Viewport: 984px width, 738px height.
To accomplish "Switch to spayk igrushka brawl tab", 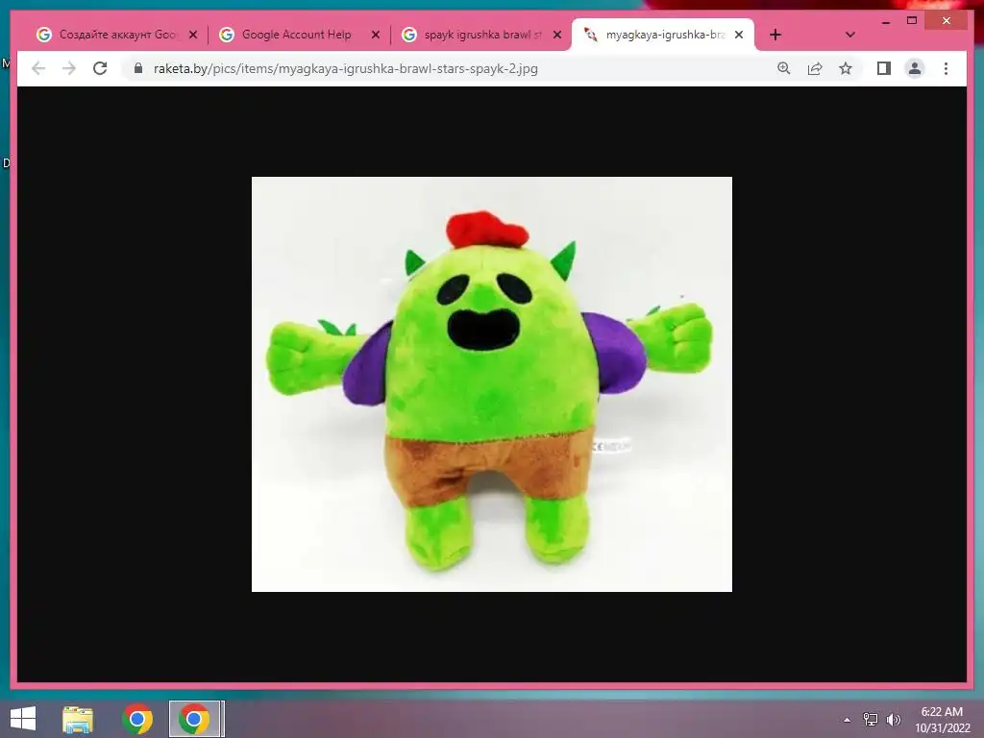I will point(480,35).
